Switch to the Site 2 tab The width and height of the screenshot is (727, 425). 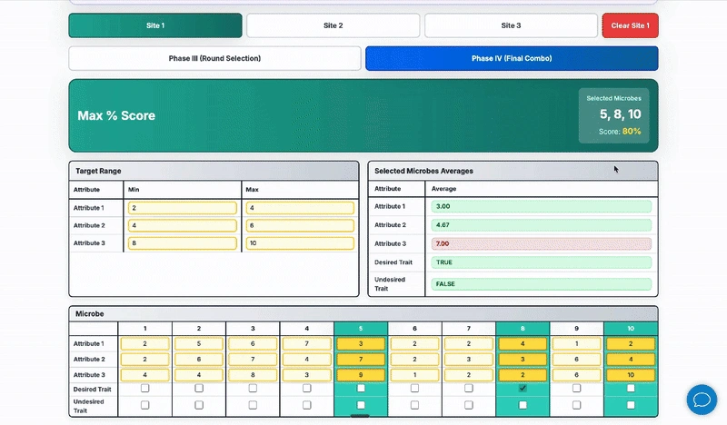334,25
